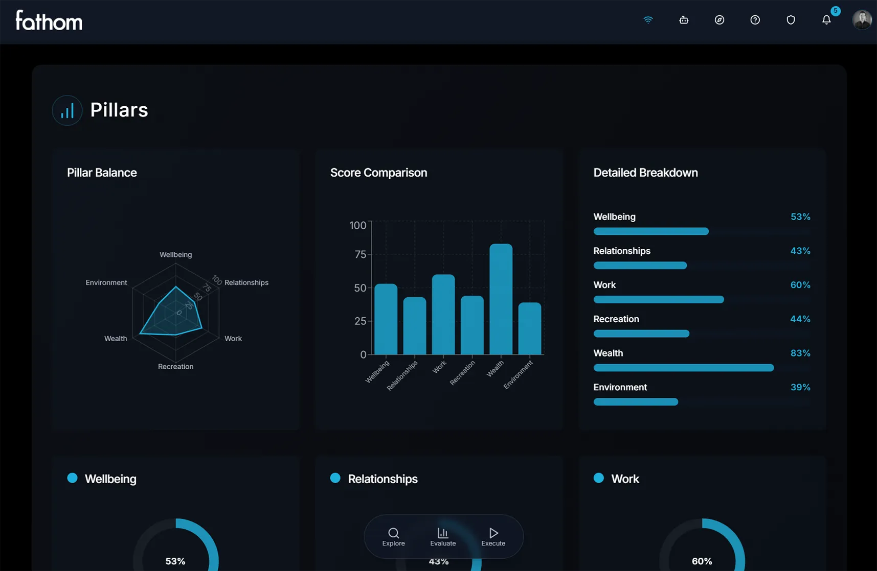Open the Wi-Fi signal icon in header
Viewport: 877px width, 571px height.
(648, 20)
